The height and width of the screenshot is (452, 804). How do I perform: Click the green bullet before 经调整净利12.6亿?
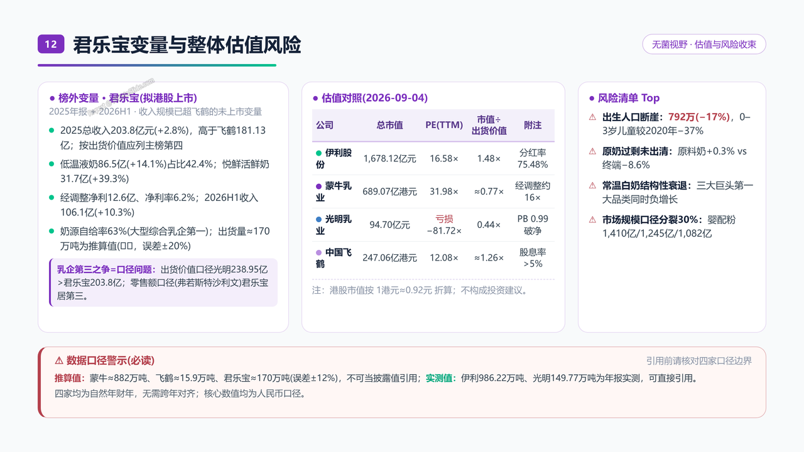tap(52, 198)
